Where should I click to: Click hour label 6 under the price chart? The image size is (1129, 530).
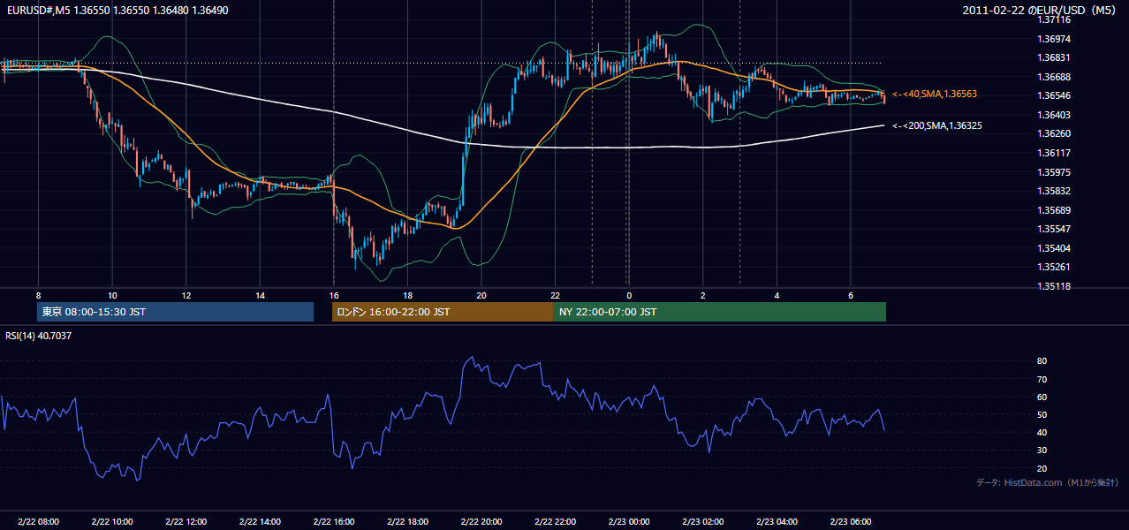click(x=851, y=295)
